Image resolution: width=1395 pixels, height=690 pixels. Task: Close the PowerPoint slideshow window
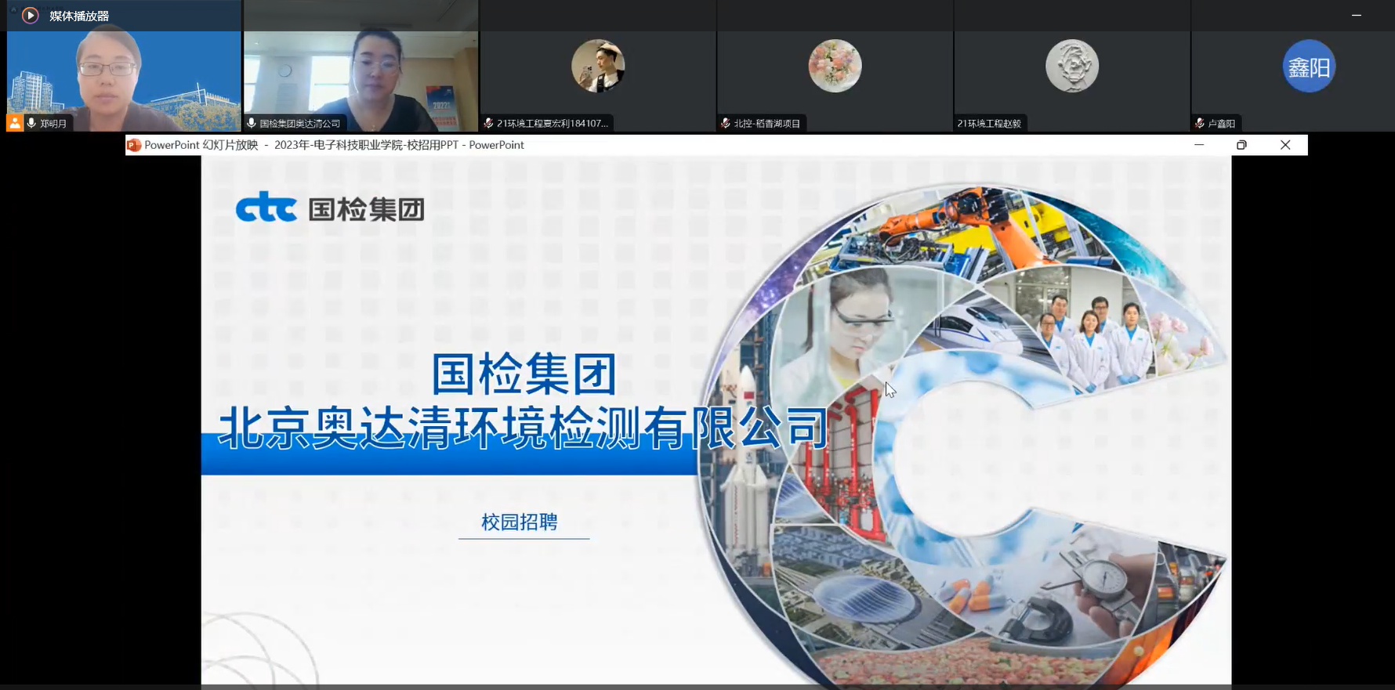(1285, 145)
